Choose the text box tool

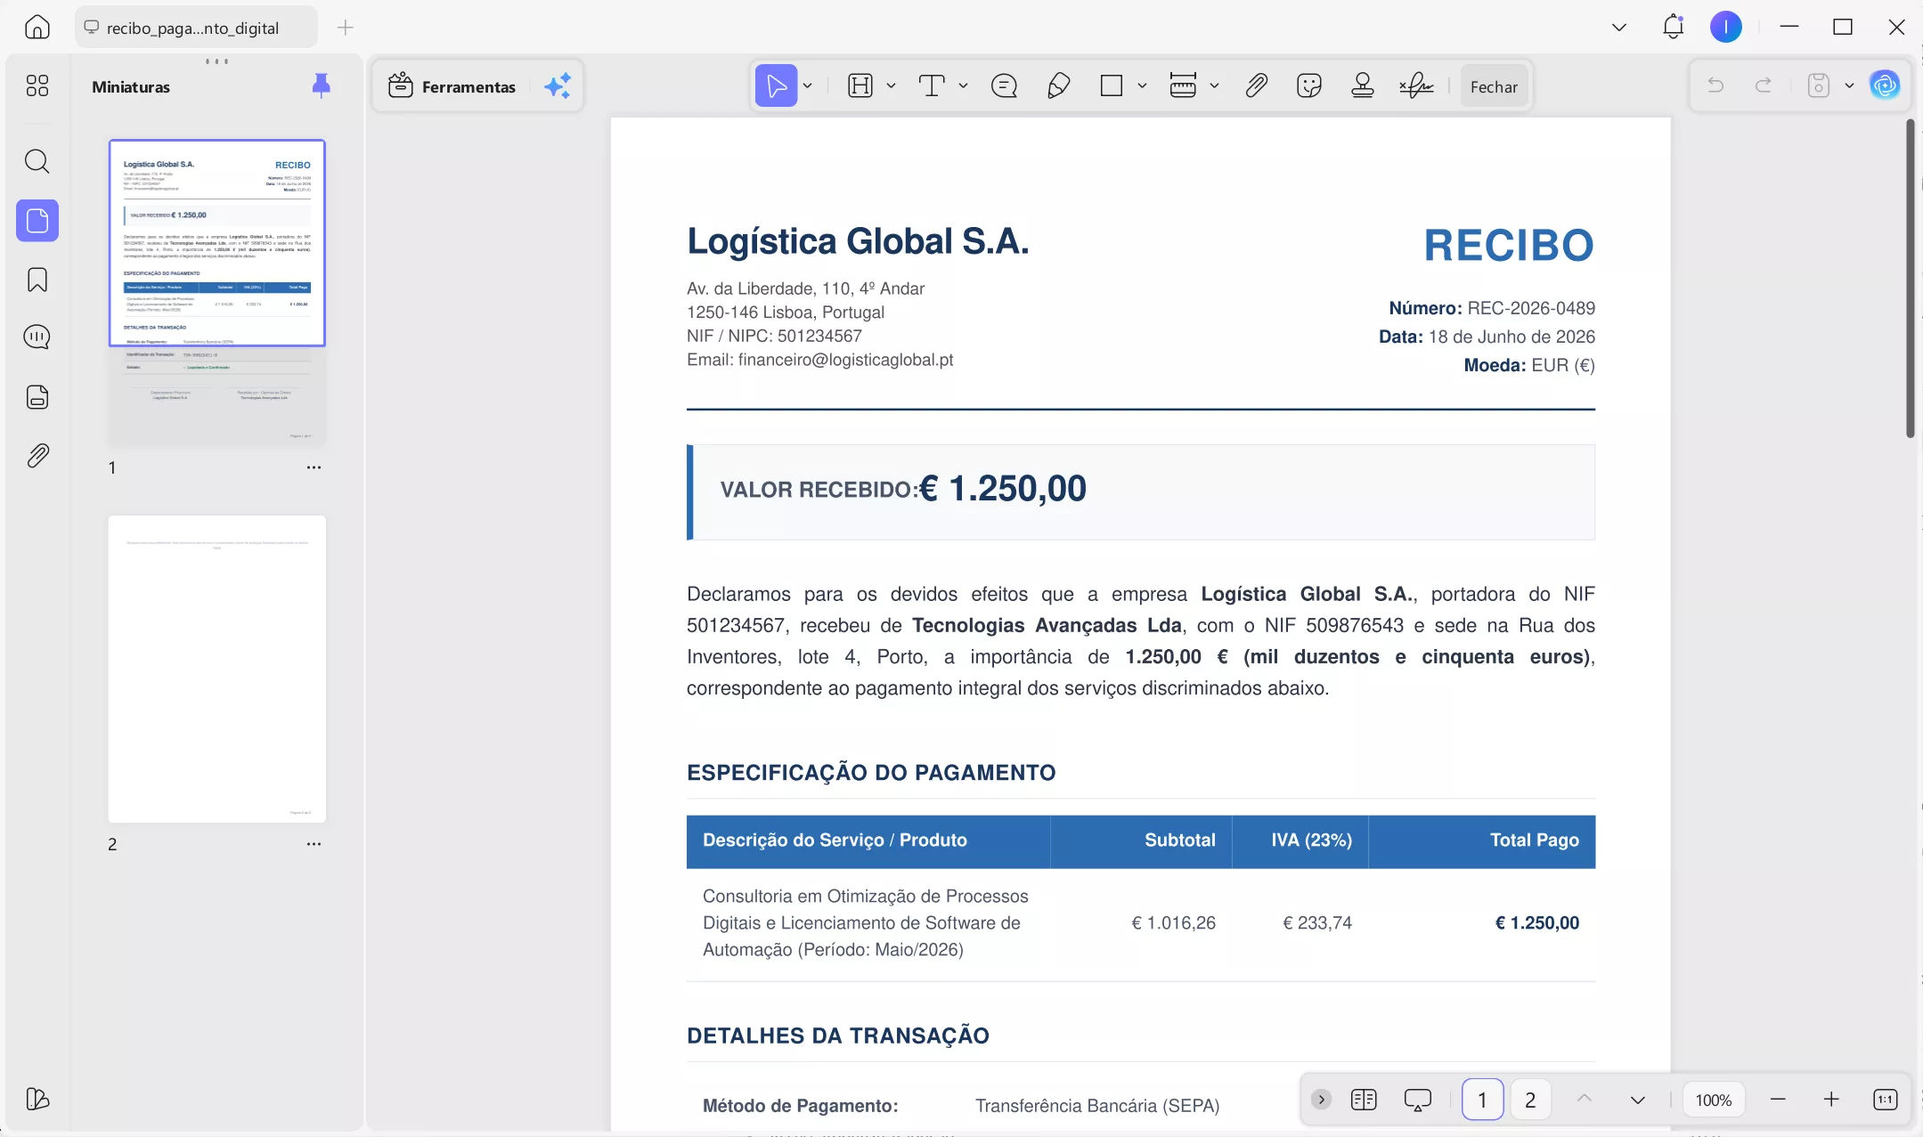[932, 85]
